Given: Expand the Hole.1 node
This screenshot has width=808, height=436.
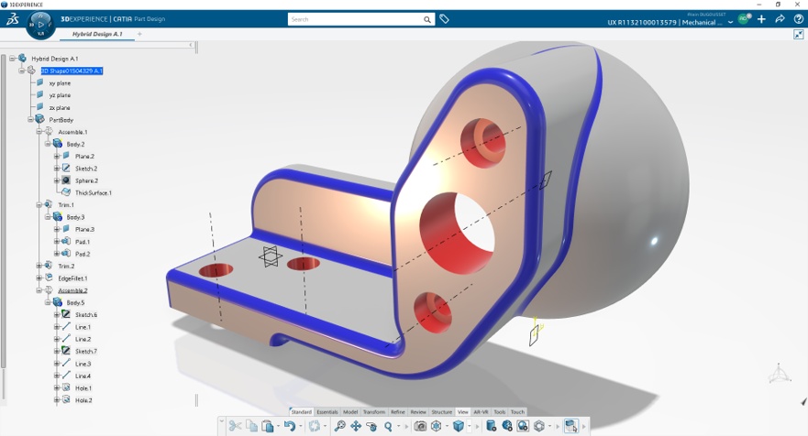Looking at the screenshot, I should (x=57, y=388).
